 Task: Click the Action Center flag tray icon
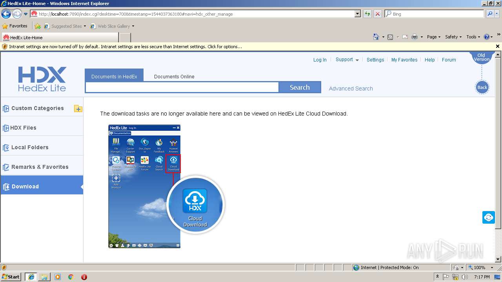point(446,277)
